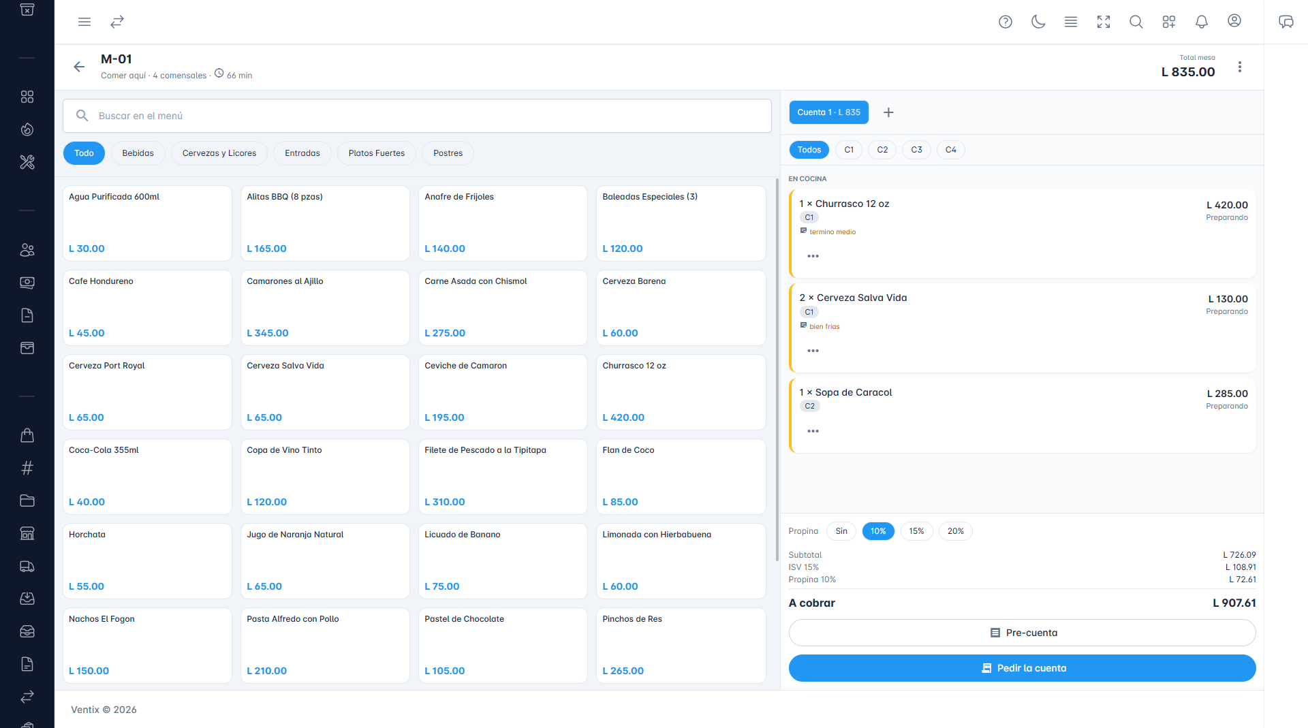The width and height of the screenshot is (1308, 728).
Task: Open the shopping bag icon in sidebar
Action: click(27, 435)
